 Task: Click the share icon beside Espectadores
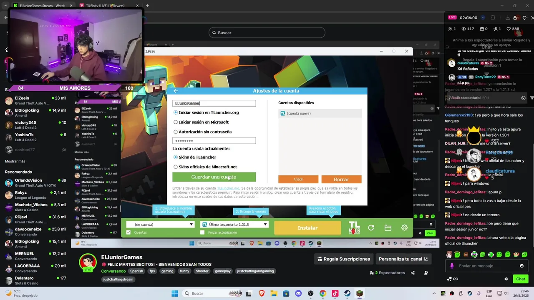click(x=413, y=273)
